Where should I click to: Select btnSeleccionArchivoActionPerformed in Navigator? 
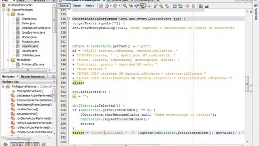(34, 100)
